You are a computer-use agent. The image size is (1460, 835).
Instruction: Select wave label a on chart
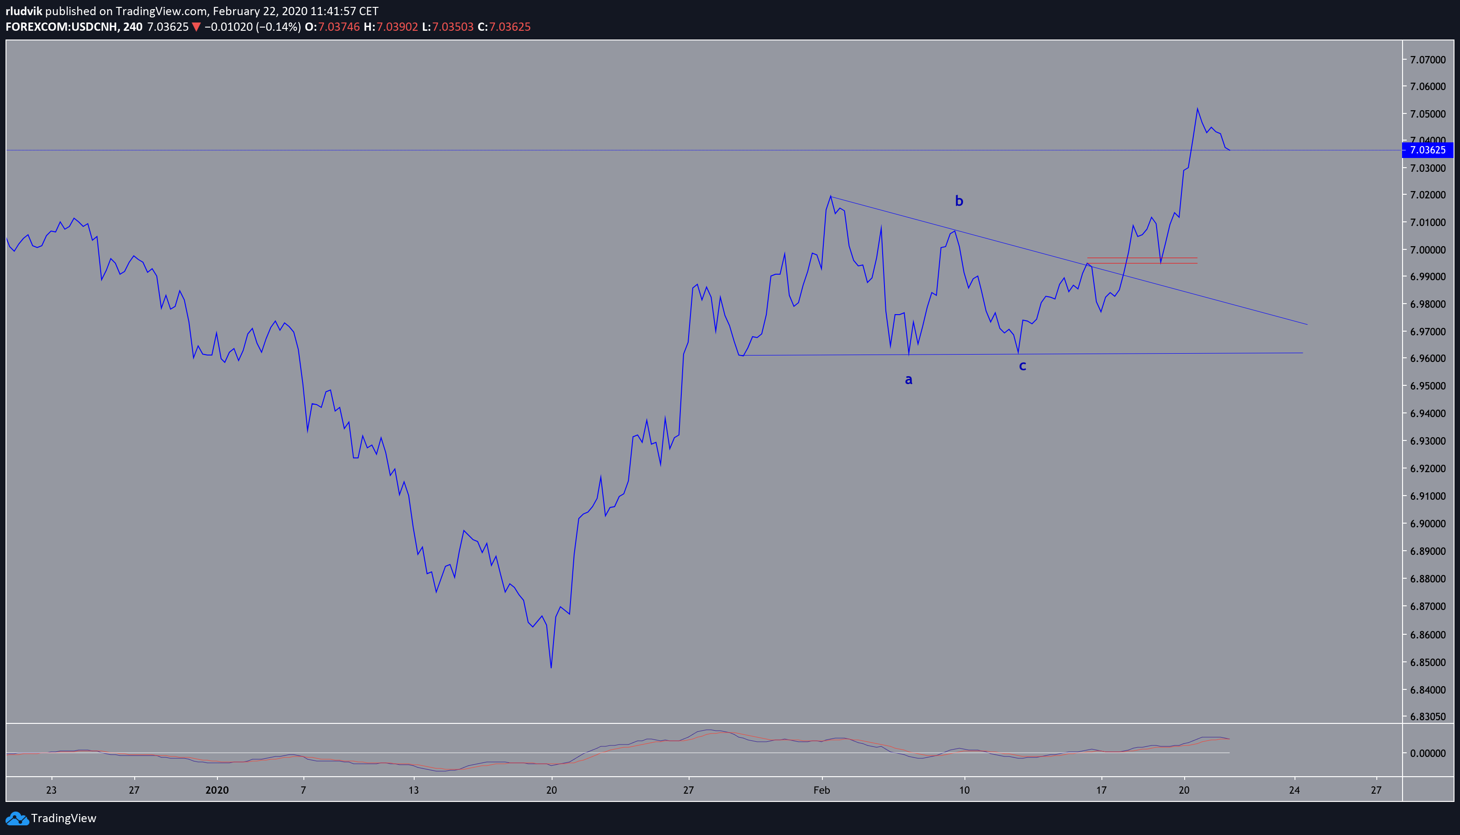click(908, 379)
